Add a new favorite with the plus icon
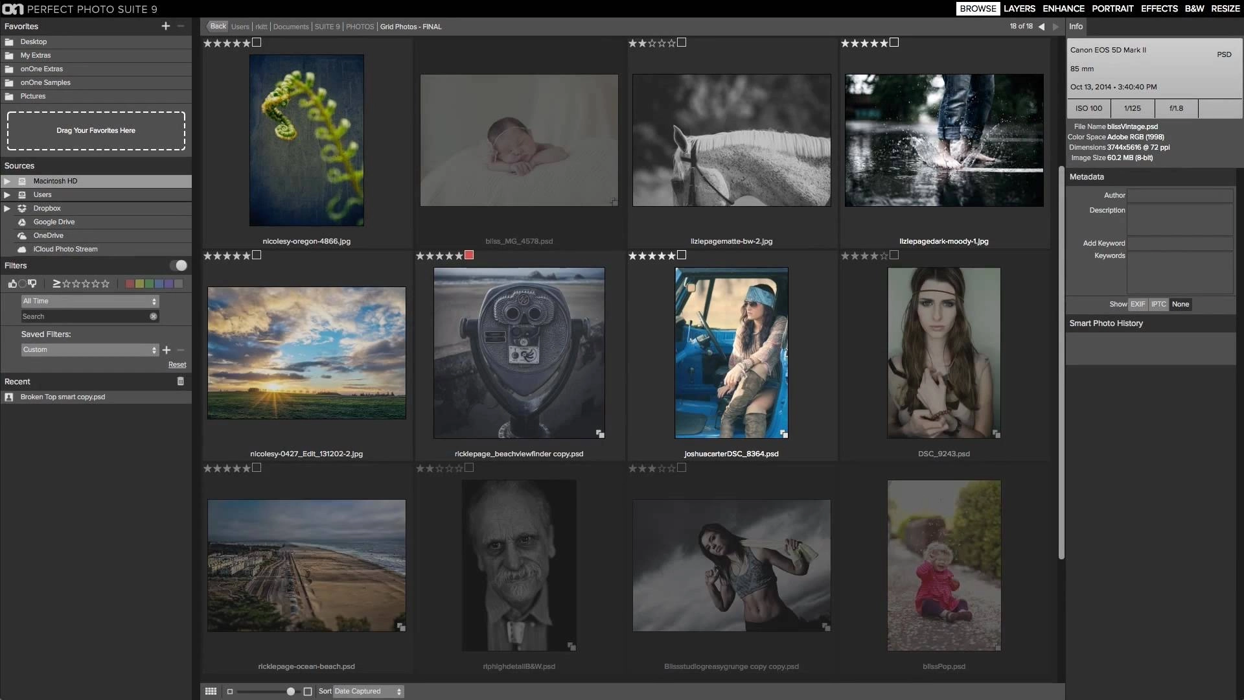This screenshot has height=700, width=1244. tap(166, 26)
